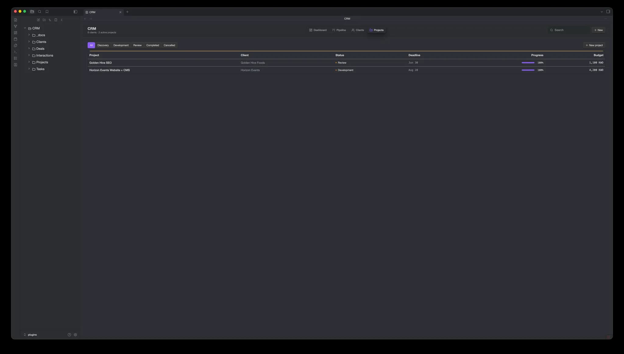Change sort order icon in explorer
This screenshot has width=624, height=354.
pos(50,20)
